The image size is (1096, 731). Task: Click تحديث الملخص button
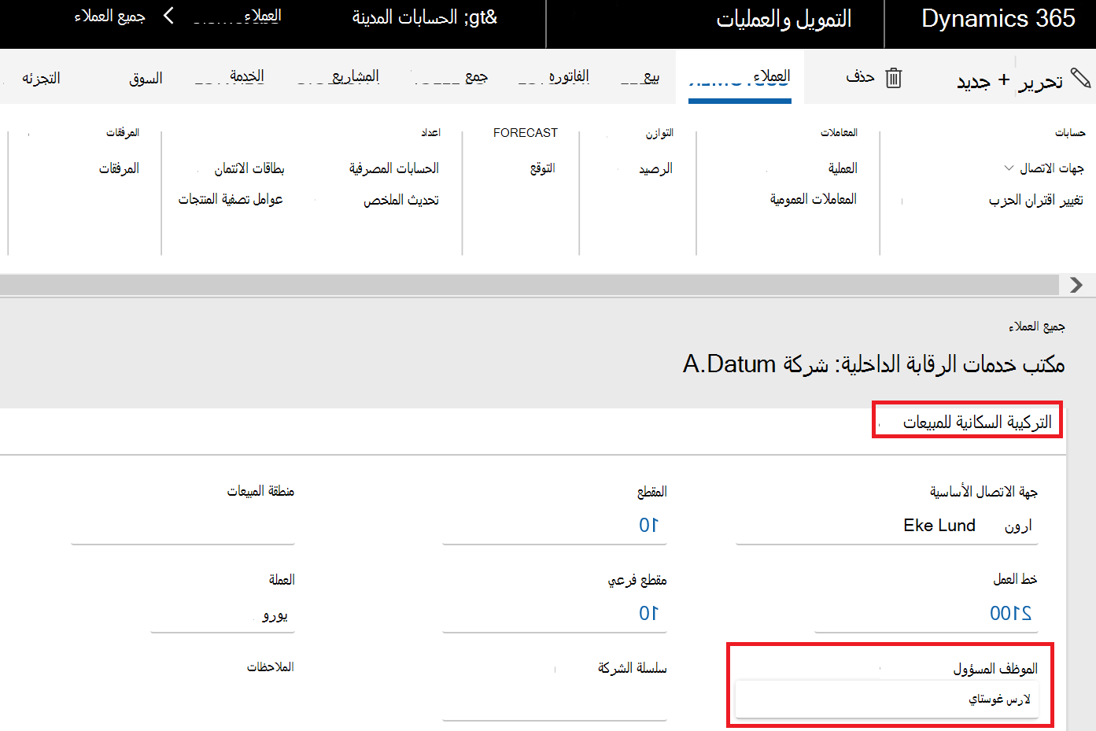point(400,200)
